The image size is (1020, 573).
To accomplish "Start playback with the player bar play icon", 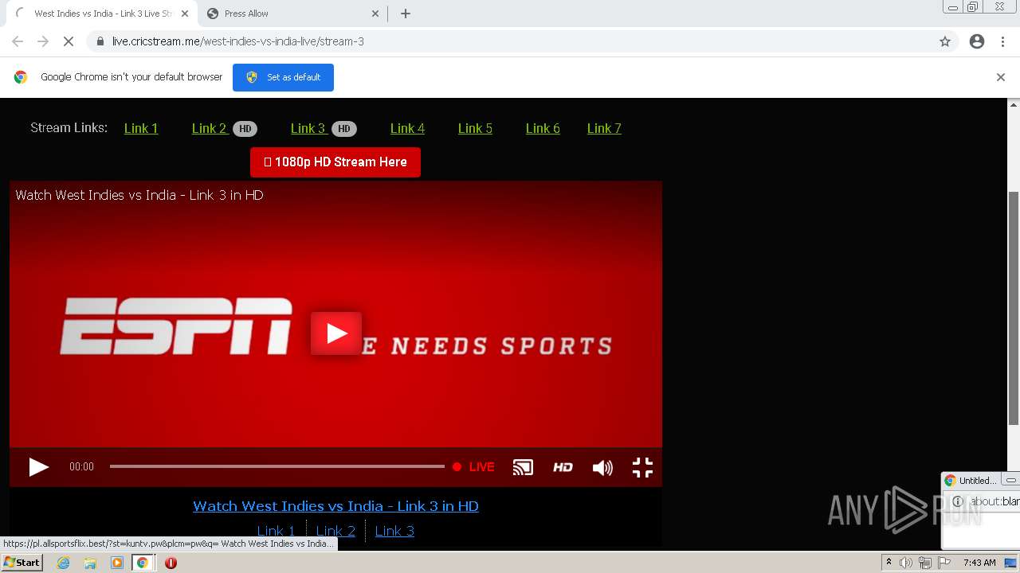I will (38, 467).
